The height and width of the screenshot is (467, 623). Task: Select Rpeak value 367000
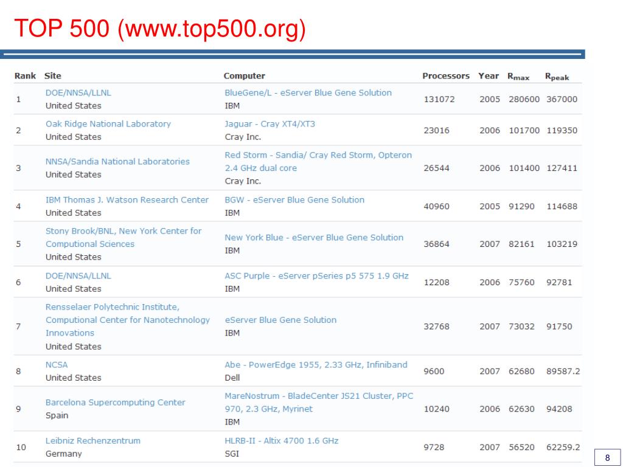[x=562, y=99]
